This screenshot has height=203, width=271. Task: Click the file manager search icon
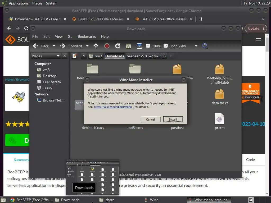click(205, 46)
